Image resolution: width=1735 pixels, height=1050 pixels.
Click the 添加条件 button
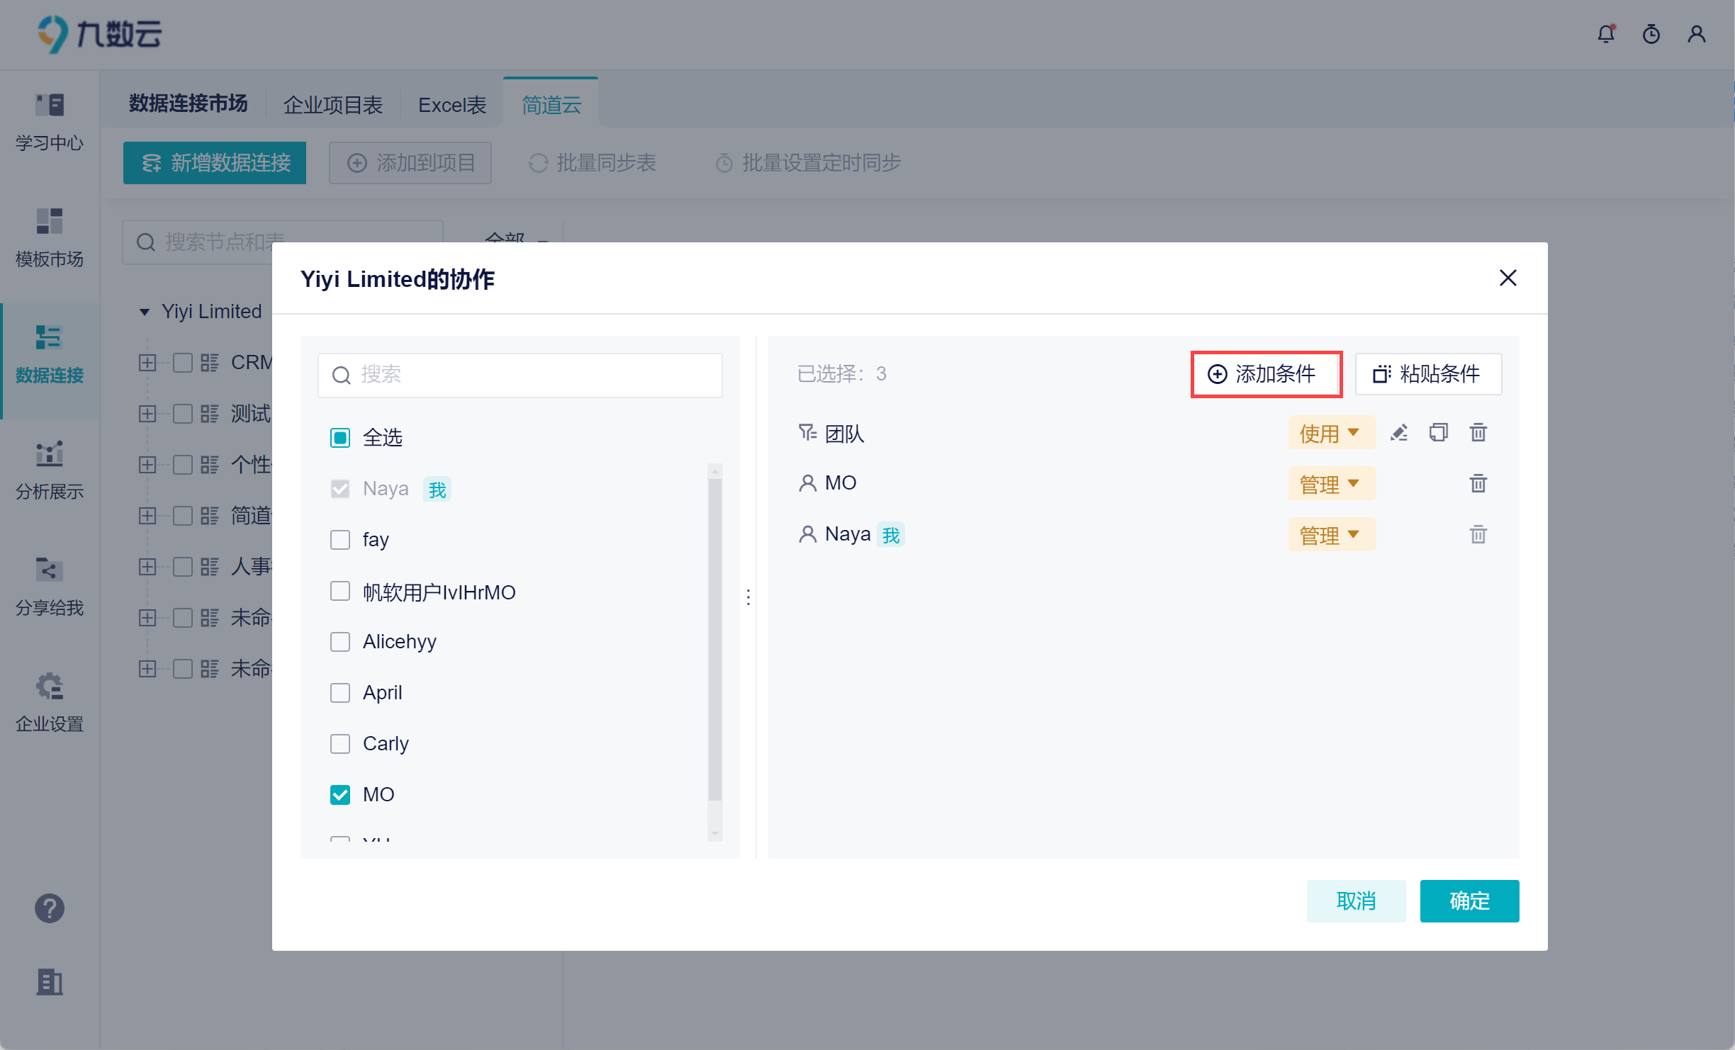(x=1265, y=374)
